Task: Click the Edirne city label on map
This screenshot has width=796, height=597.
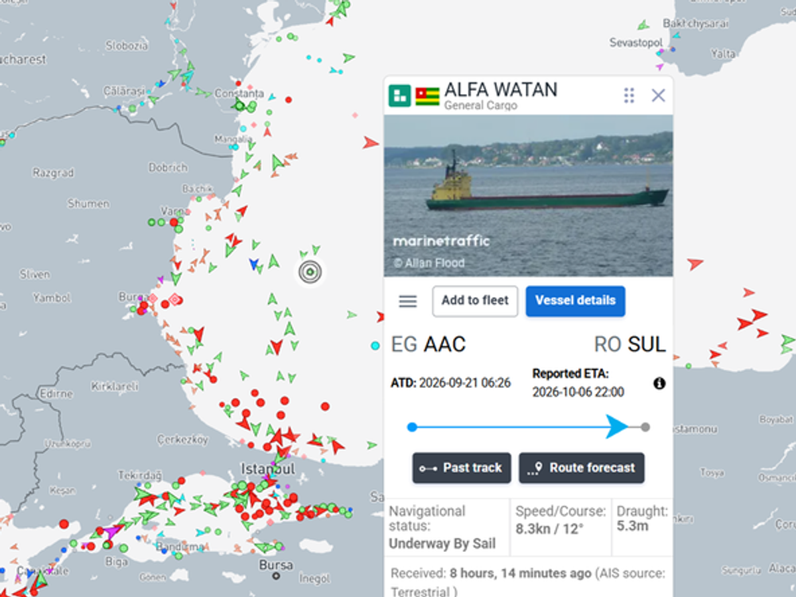Action: pos(56,393)
